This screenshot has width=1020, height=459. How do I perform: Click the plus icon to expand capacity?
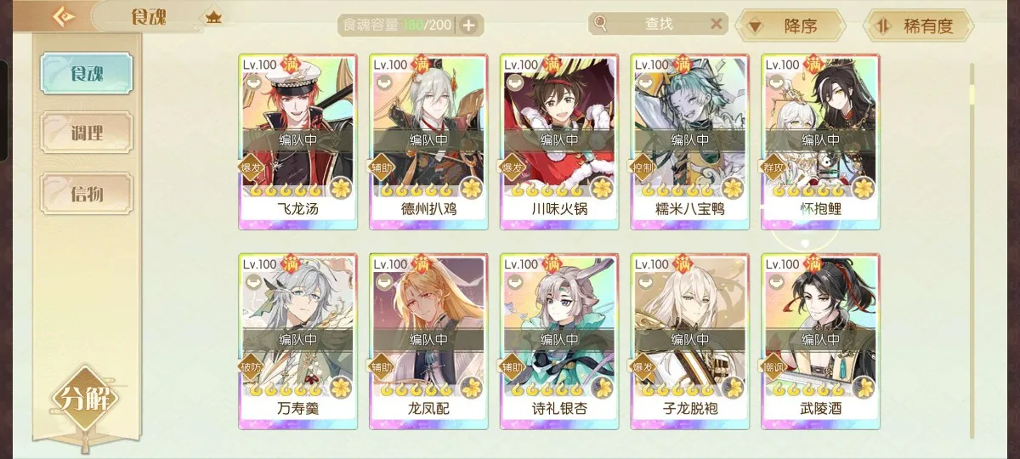pyautogui.click(x=468, y=25)
